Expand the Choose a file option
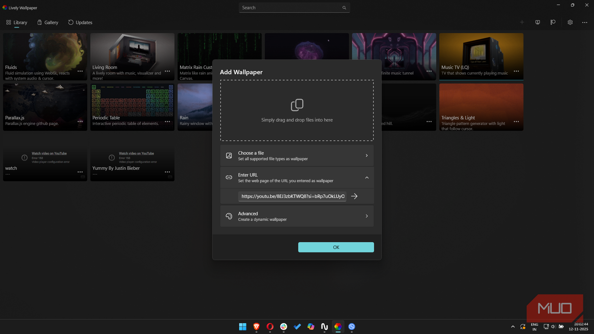The image size is (594, 334). pyautogui.click(x=297, y=156)
